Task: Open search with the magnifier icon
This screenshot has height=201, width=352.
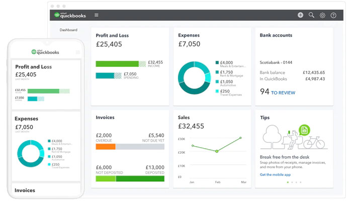Action: (x=311, y=15)
